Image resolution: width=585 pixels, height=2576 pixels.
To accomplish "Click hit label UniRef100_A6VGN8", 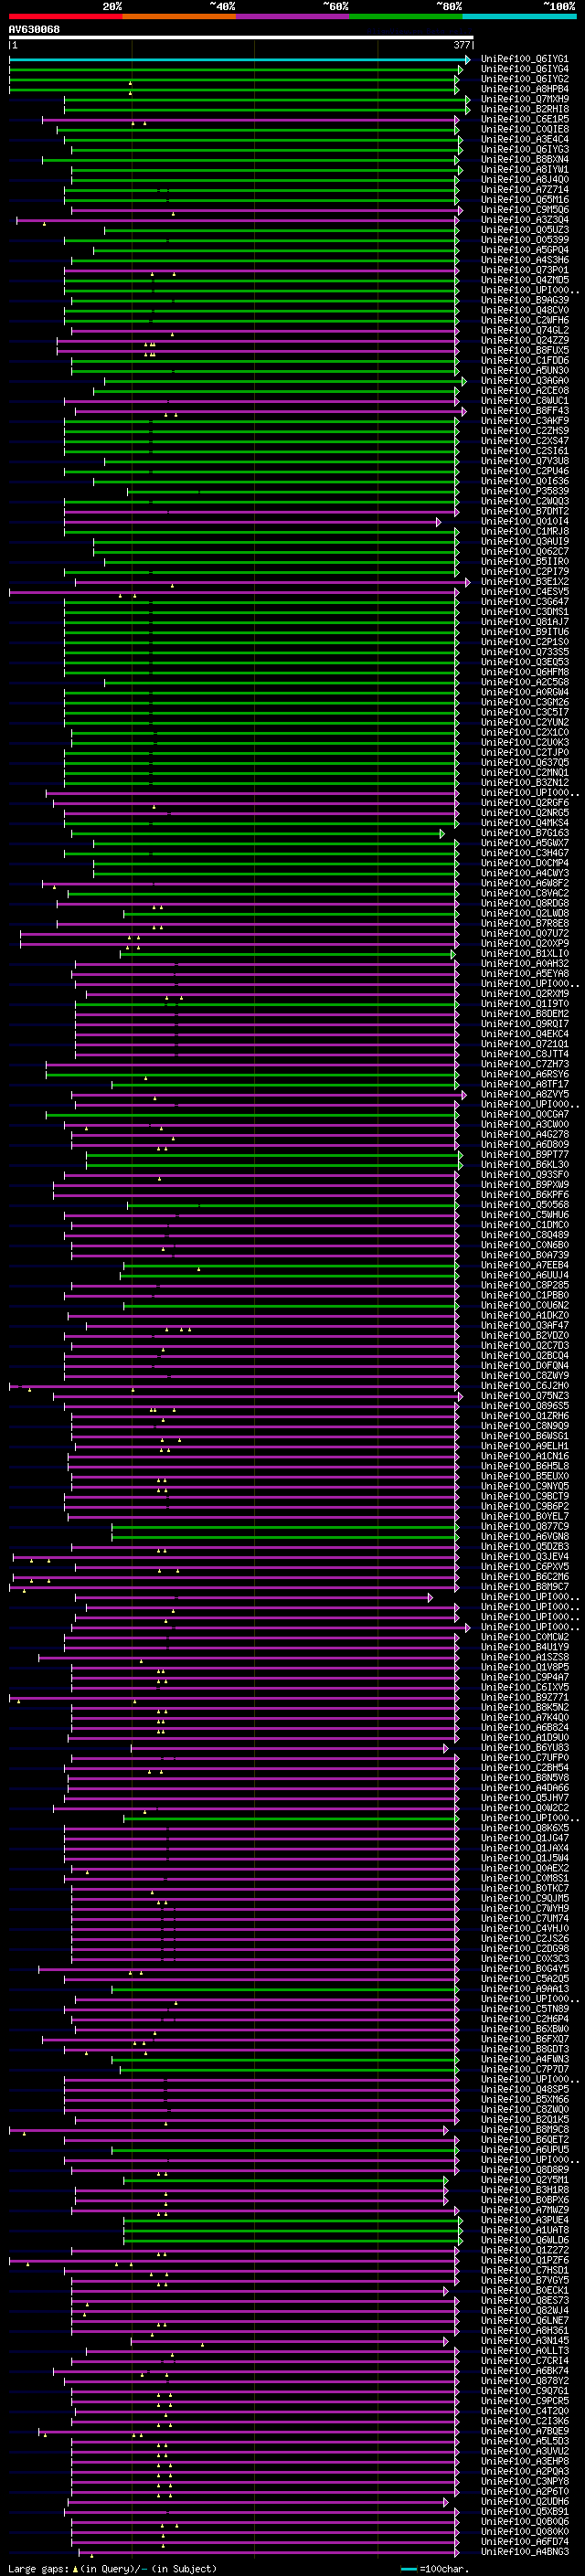I will point(525,1537).
